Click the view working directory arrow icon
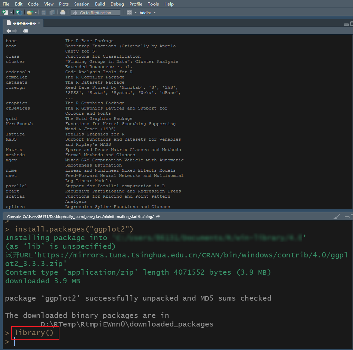The height and width of the screenshot is (350, 353). click(158, 216)
